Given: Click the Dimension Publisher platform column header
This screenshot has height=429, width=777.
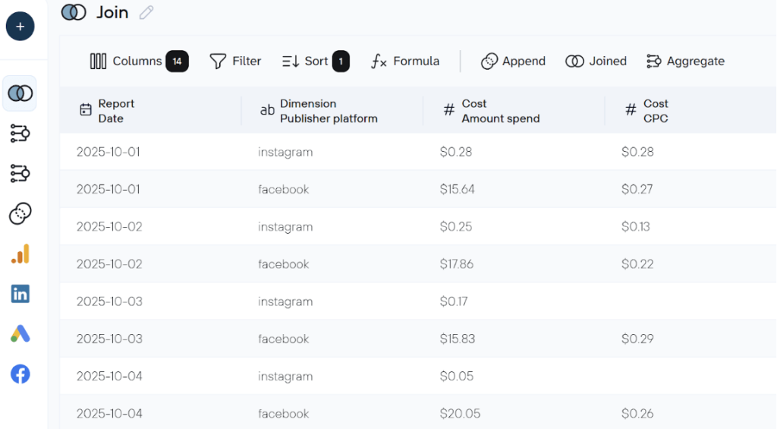Looking at the screenshot, I should coord(332,111).
